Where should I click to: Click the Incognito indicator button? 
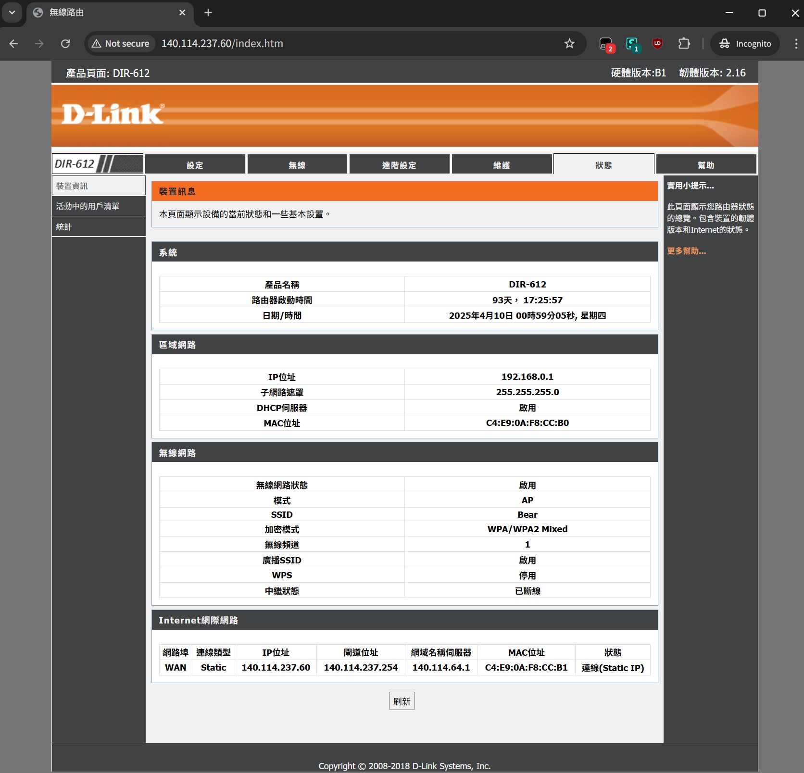[745, 44]
